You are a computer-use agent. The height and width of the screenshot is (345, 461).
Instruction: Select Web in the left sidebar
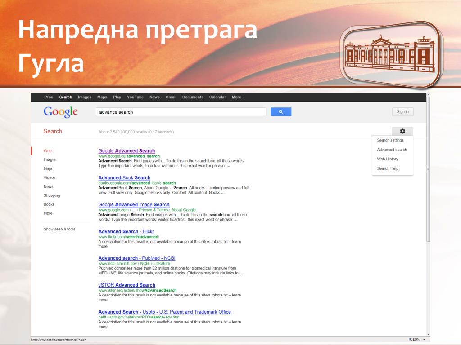pos(47,151)
